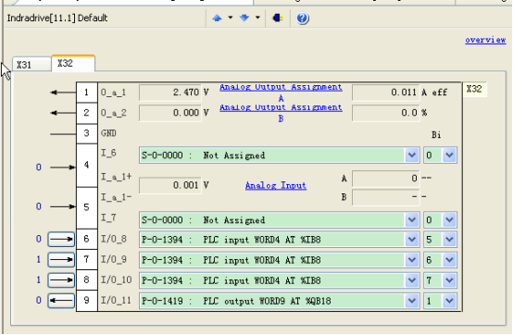Expand the I_6 signal assignment dropdown
The height and width of the screenshot is (335, 513).
coord(412,155)
